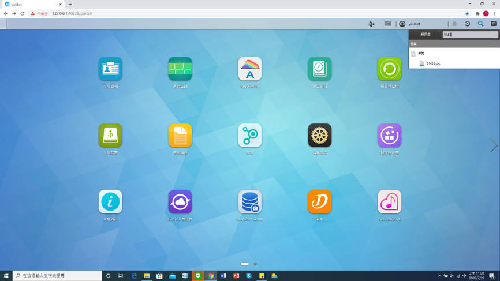Open the Windows action center notifications
This screenshot has width=500, height=281.
(492, 276)
